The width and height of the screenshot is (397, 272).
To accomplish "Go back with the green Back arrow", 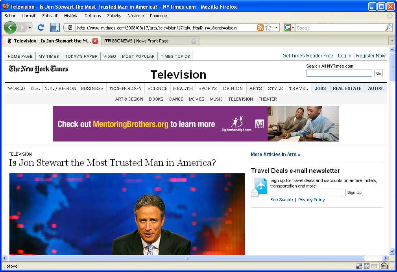I will pos(10,28).
